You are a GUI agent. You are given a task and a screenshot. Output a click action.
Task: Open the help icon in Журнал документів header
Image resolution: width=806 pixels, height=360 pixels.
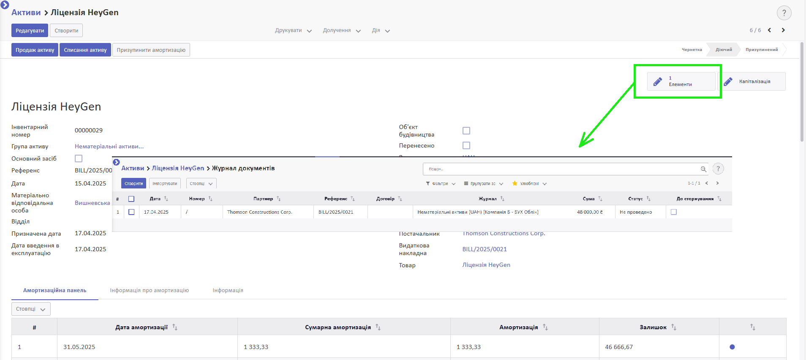(718, 169)
